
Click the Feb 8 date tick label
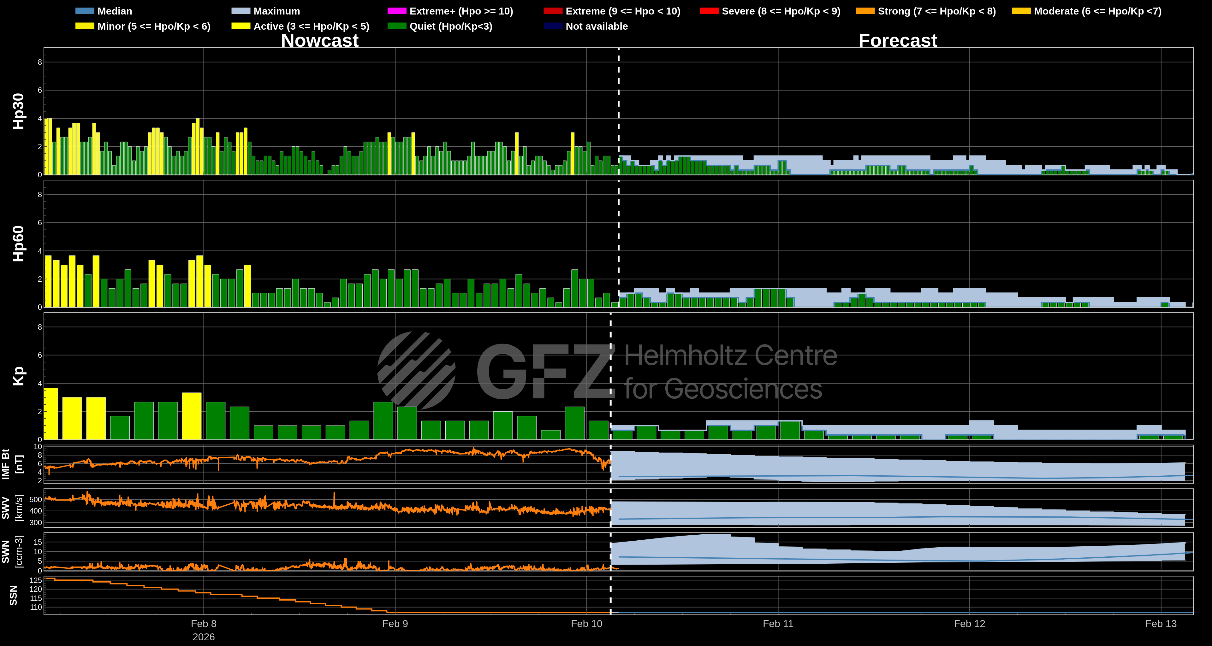click(203, 623)
